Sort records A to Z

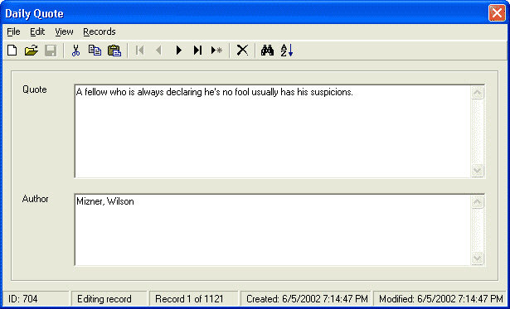(x=287, y=51)
